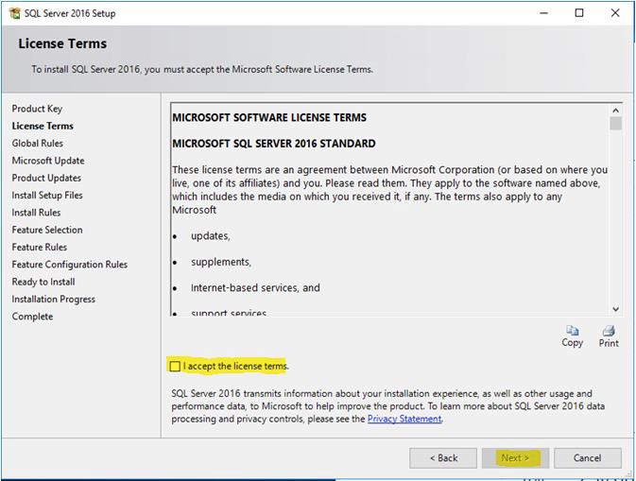Select the Feature Selection step

[47, 230]
